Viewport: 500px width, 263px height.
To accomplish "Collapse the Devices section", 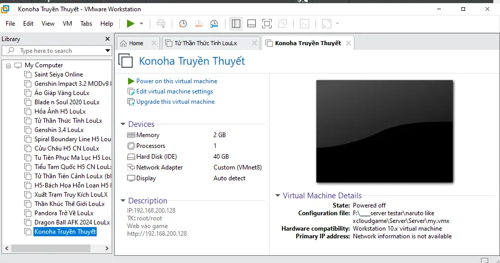I will [x=123, y=124].
